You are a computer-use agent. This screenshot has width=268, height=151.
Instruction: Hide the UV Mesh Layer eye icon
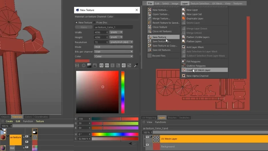coord(147,137)
